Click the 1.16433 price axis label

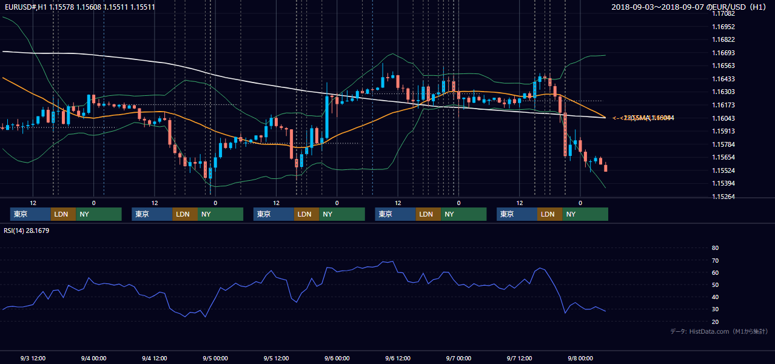click(723, 79)
